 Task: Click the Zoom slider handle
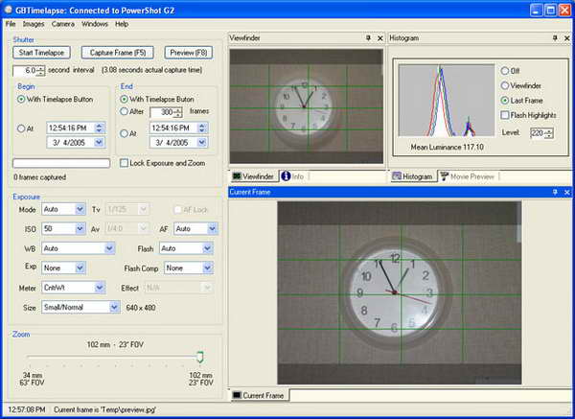point(199,357)
